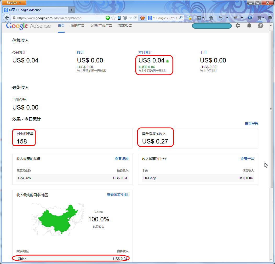
Task: Click the scrollbar down arrow
Action: (x=271, y=260)
